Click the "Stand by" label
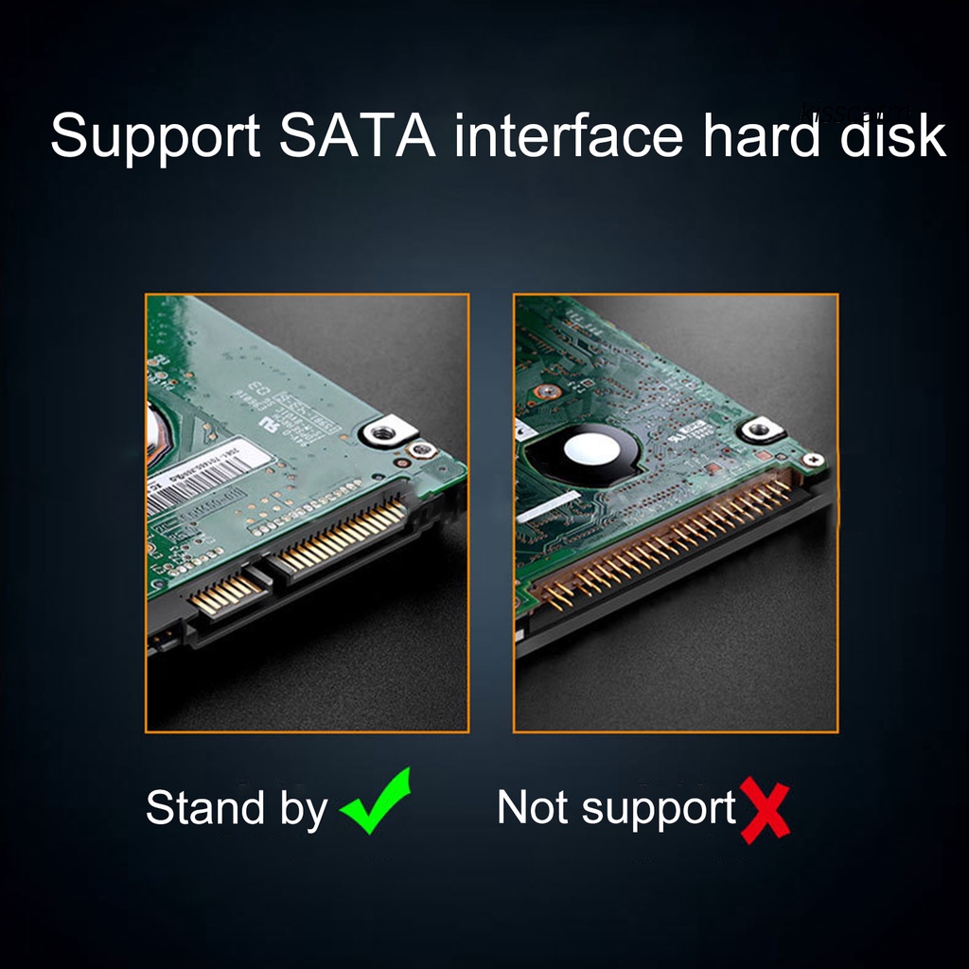Viewport: 969px width, 969px height. click(236, 808)
